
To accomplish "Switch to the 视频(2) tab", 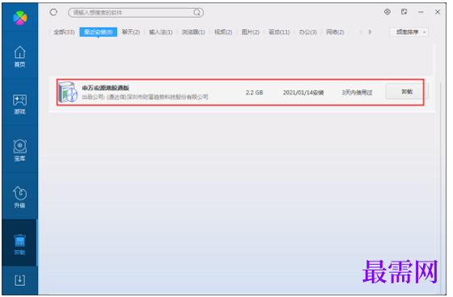I will point(223,32).
